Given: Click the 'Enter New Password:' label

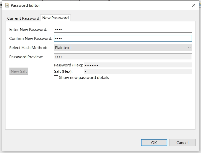Looking at the screenshot, I should (x=28, y=29).
